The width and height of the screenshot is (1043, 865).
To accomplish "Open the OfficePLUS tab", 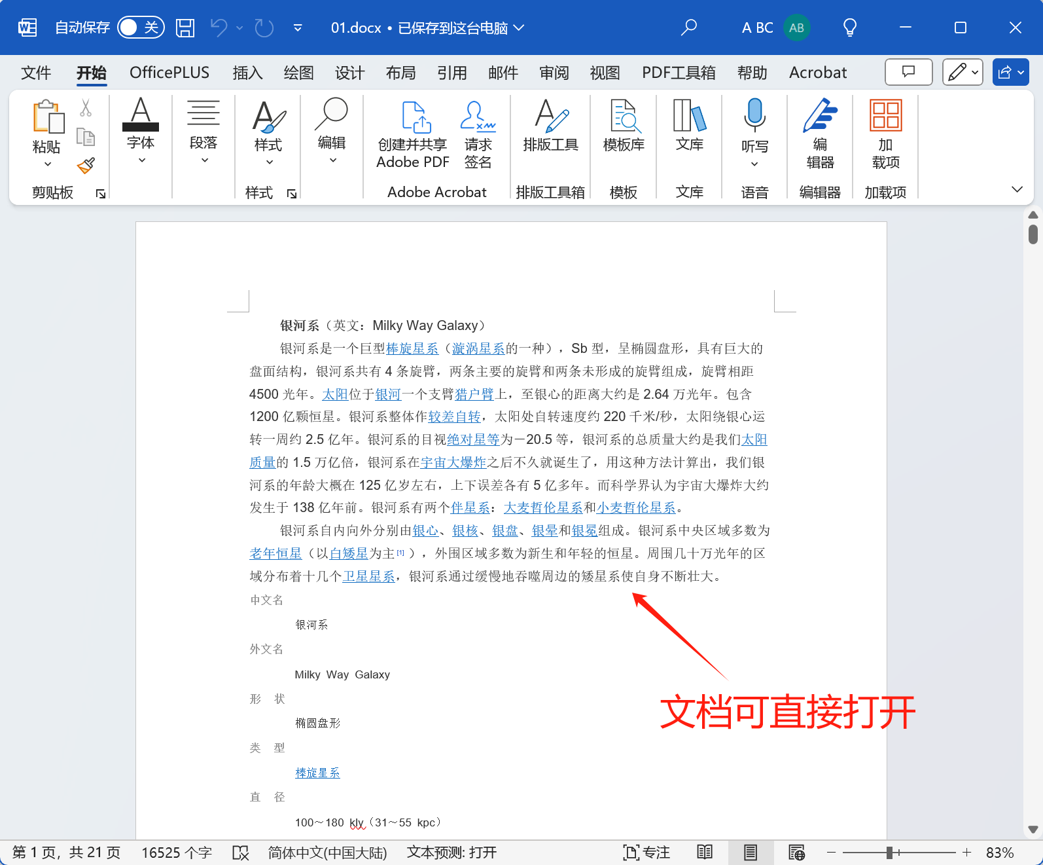I will 169,73.
